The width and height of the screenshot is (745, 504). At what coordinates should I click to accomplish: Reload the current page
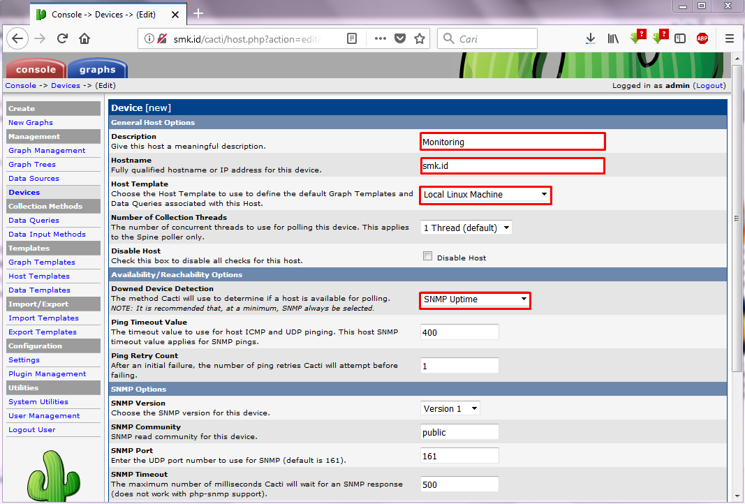point(63,38)
